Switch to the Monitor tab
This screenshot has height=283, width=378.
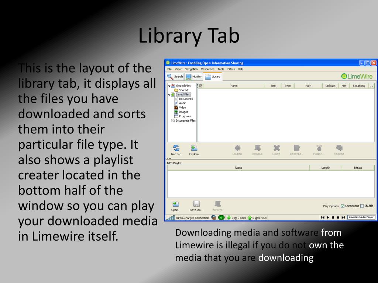[x=194, y=77]
